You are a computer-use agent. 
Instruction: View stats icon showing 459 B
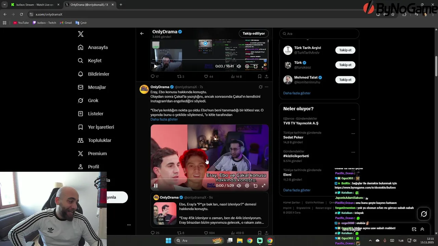pos(233,233)
